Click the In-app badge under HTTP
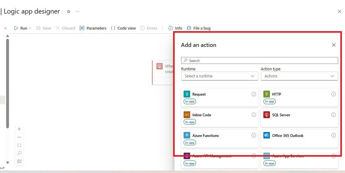Screen dimensions: 345x173 click(x=270, y=101)
